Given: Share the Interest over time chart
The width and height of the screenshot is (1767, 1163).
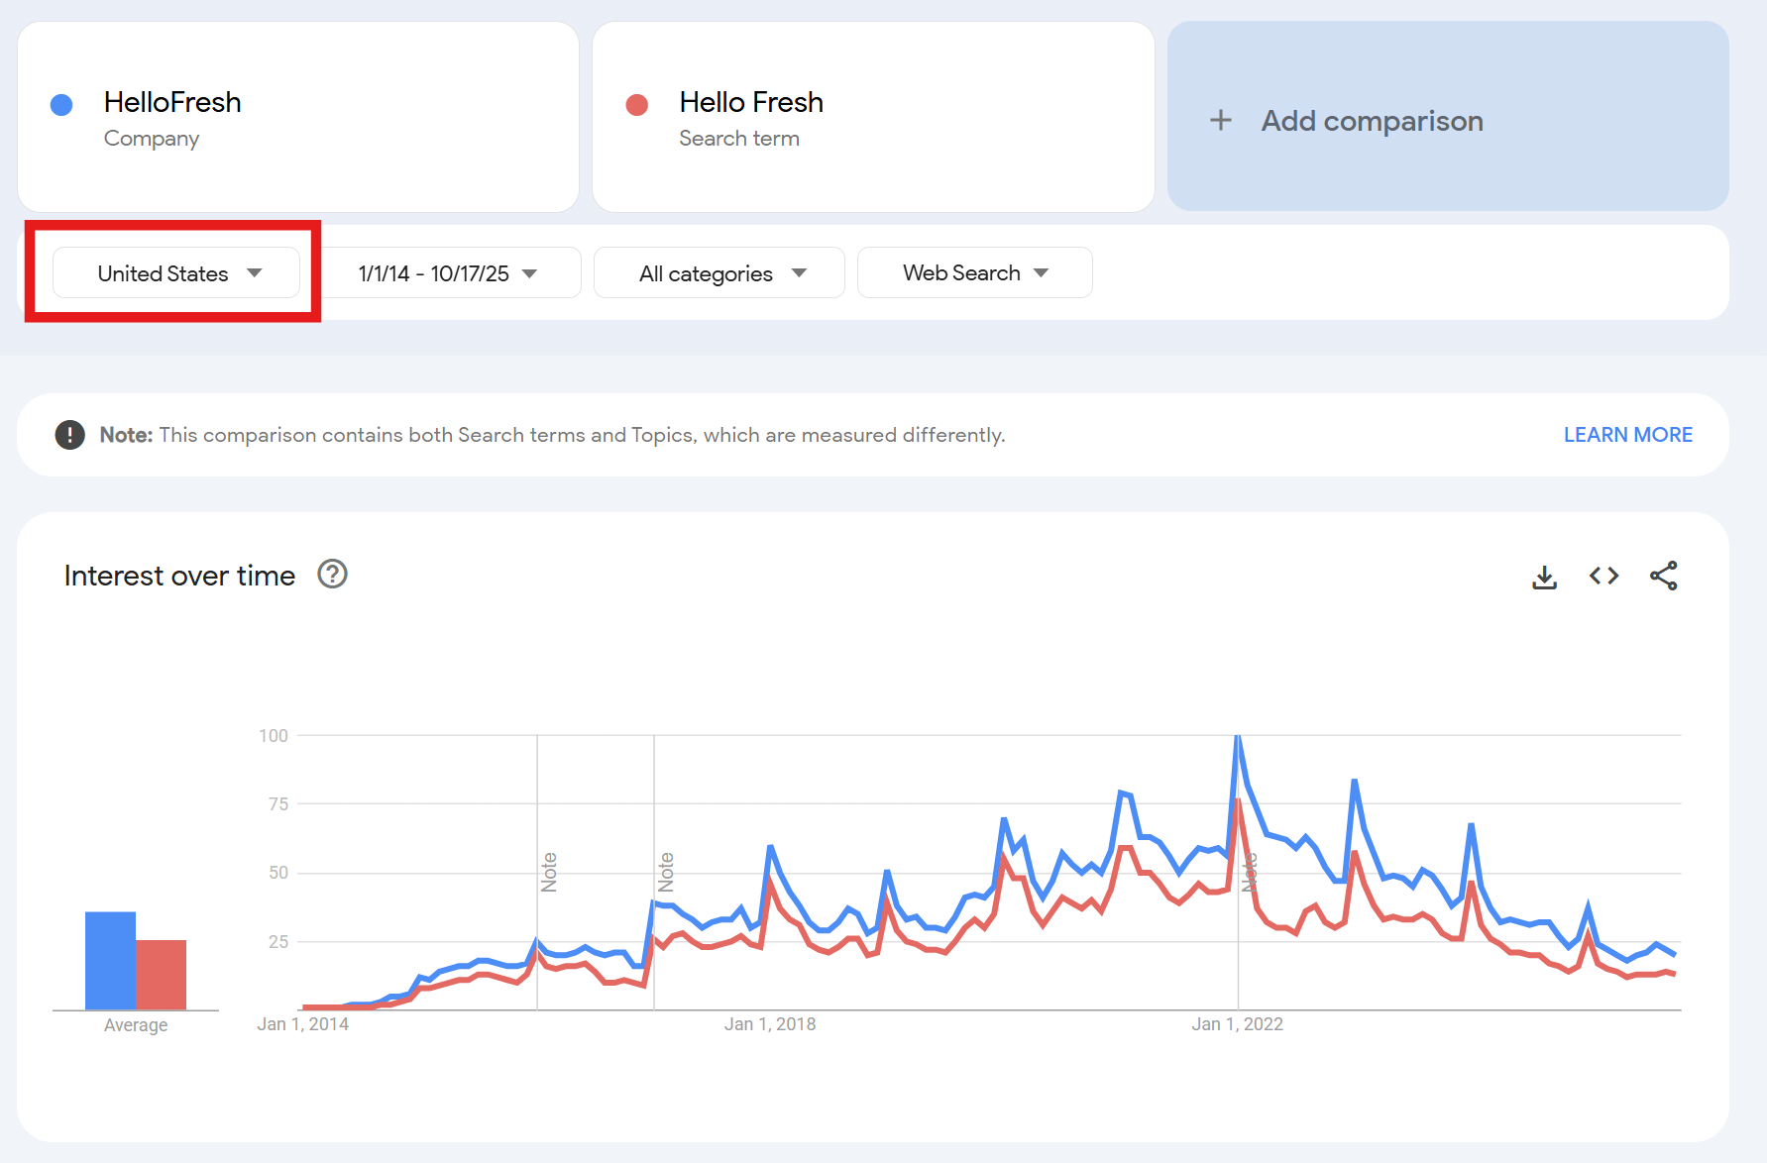Looking at the screenshot, I should coord(1663,576).
